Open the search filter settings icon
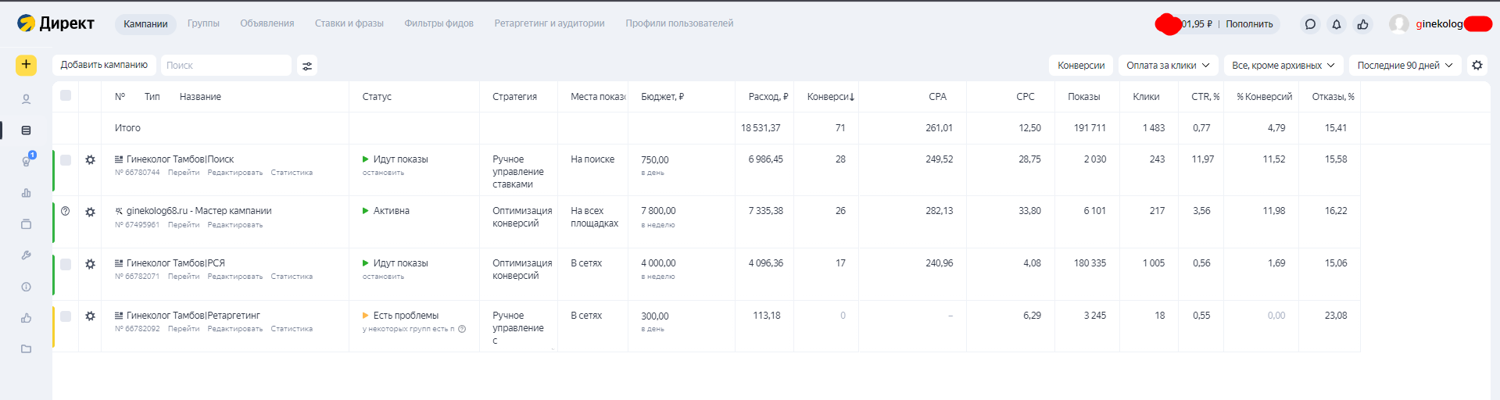This screenshot has height=400, width=1500. [x=307, y=66]
